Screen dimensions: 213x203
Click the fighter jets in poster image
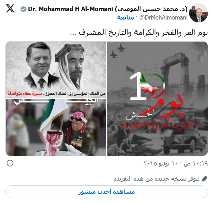tap(117, 50)
